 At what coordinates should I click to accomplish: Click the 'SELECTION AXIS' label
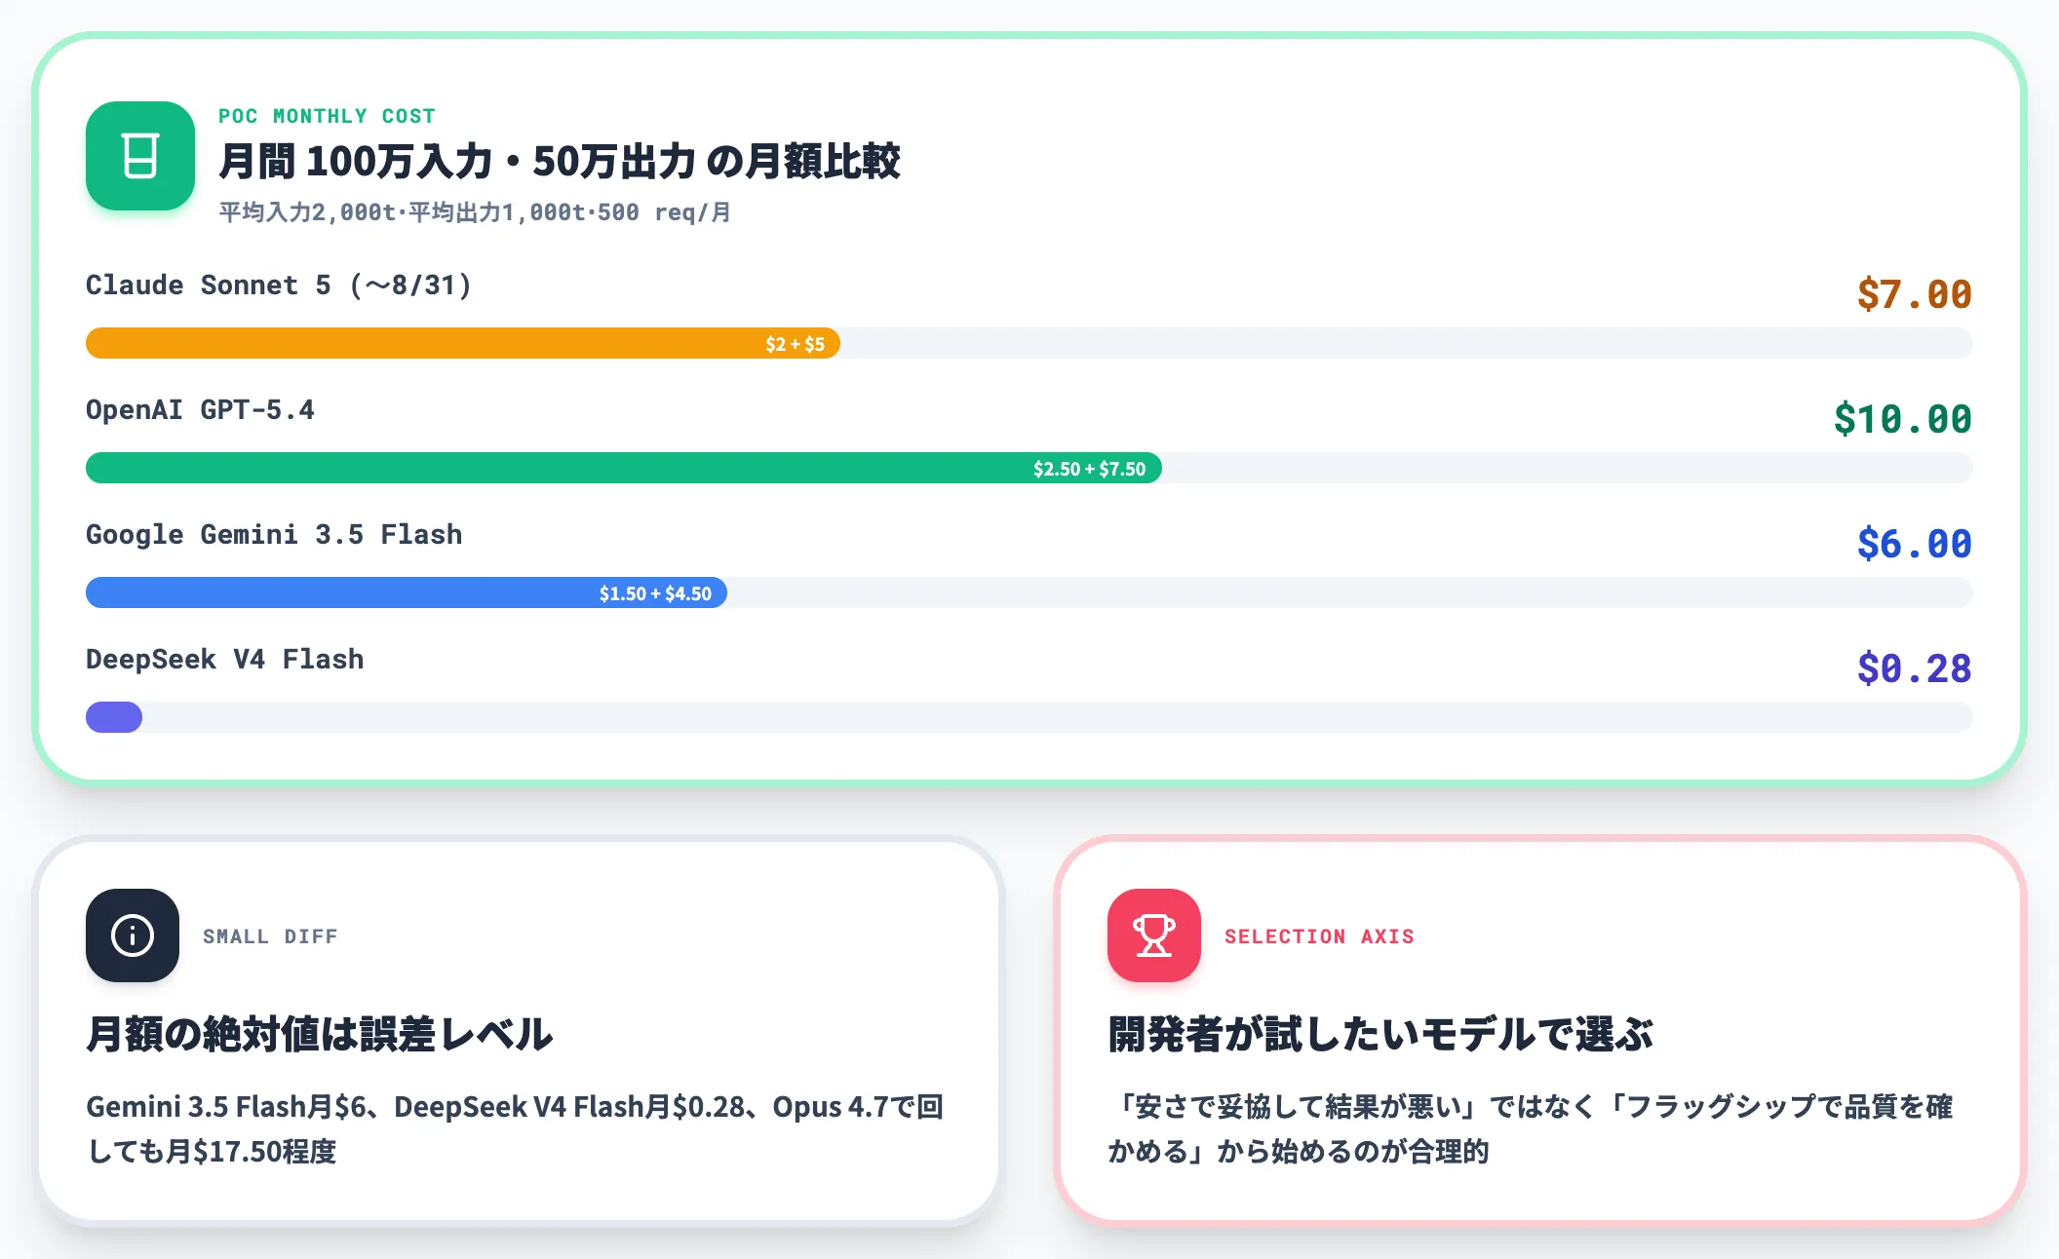(x=1319, y=936)
